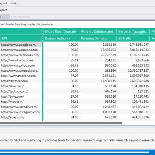The height and width of the screenshot is (155, 155).
Task: Click Domain Authority value 99.14
Action: [x=74, y=60]
